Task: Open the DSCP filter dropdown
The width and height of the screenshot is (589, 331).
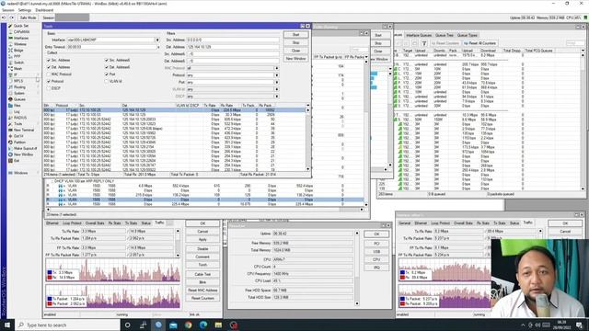Action: 277,97
